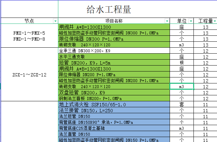Select the ZGX-1~ZGX-12 node cell

pyautogui.click(x=29, y=74)
